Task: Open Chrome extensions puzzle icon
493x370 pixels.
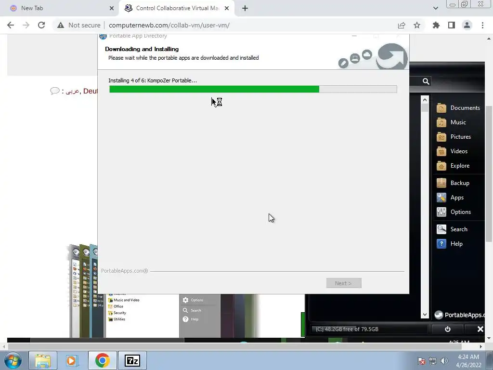Action: (x=436, y=25)
